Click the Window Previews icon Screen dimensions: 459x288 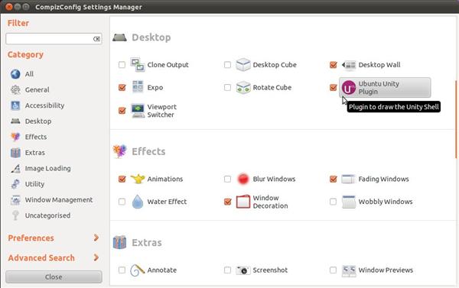349,270
